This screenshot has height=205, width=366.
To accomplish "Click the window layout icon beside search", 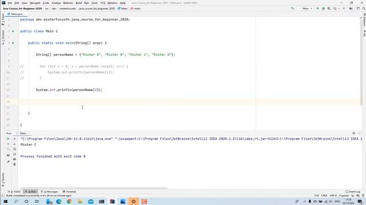I will [x=358, y=9].
